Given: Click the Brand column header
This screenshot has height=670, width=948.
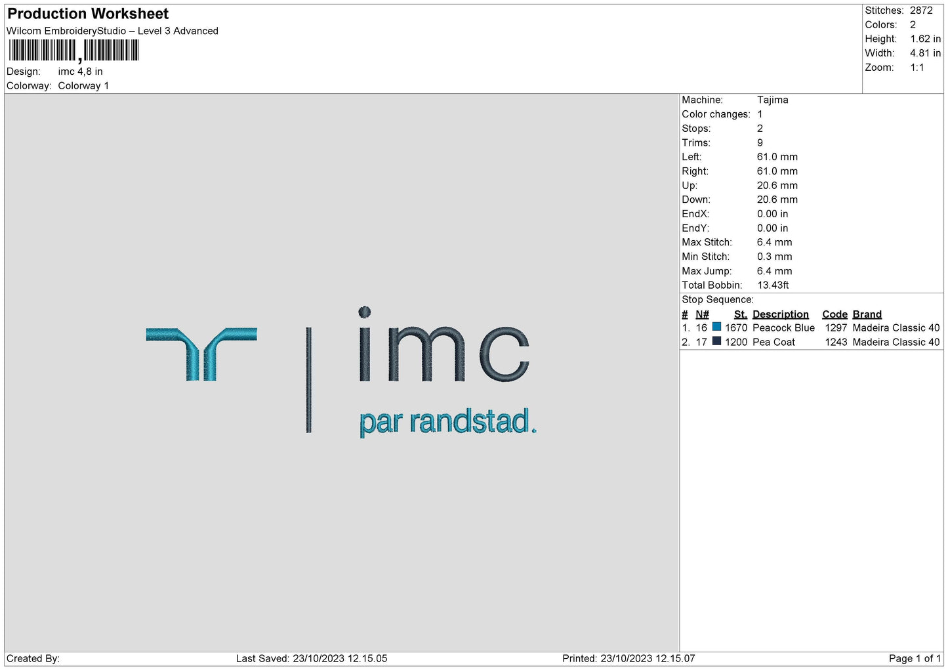Looking at the screenshot, I should click(867, 314).
